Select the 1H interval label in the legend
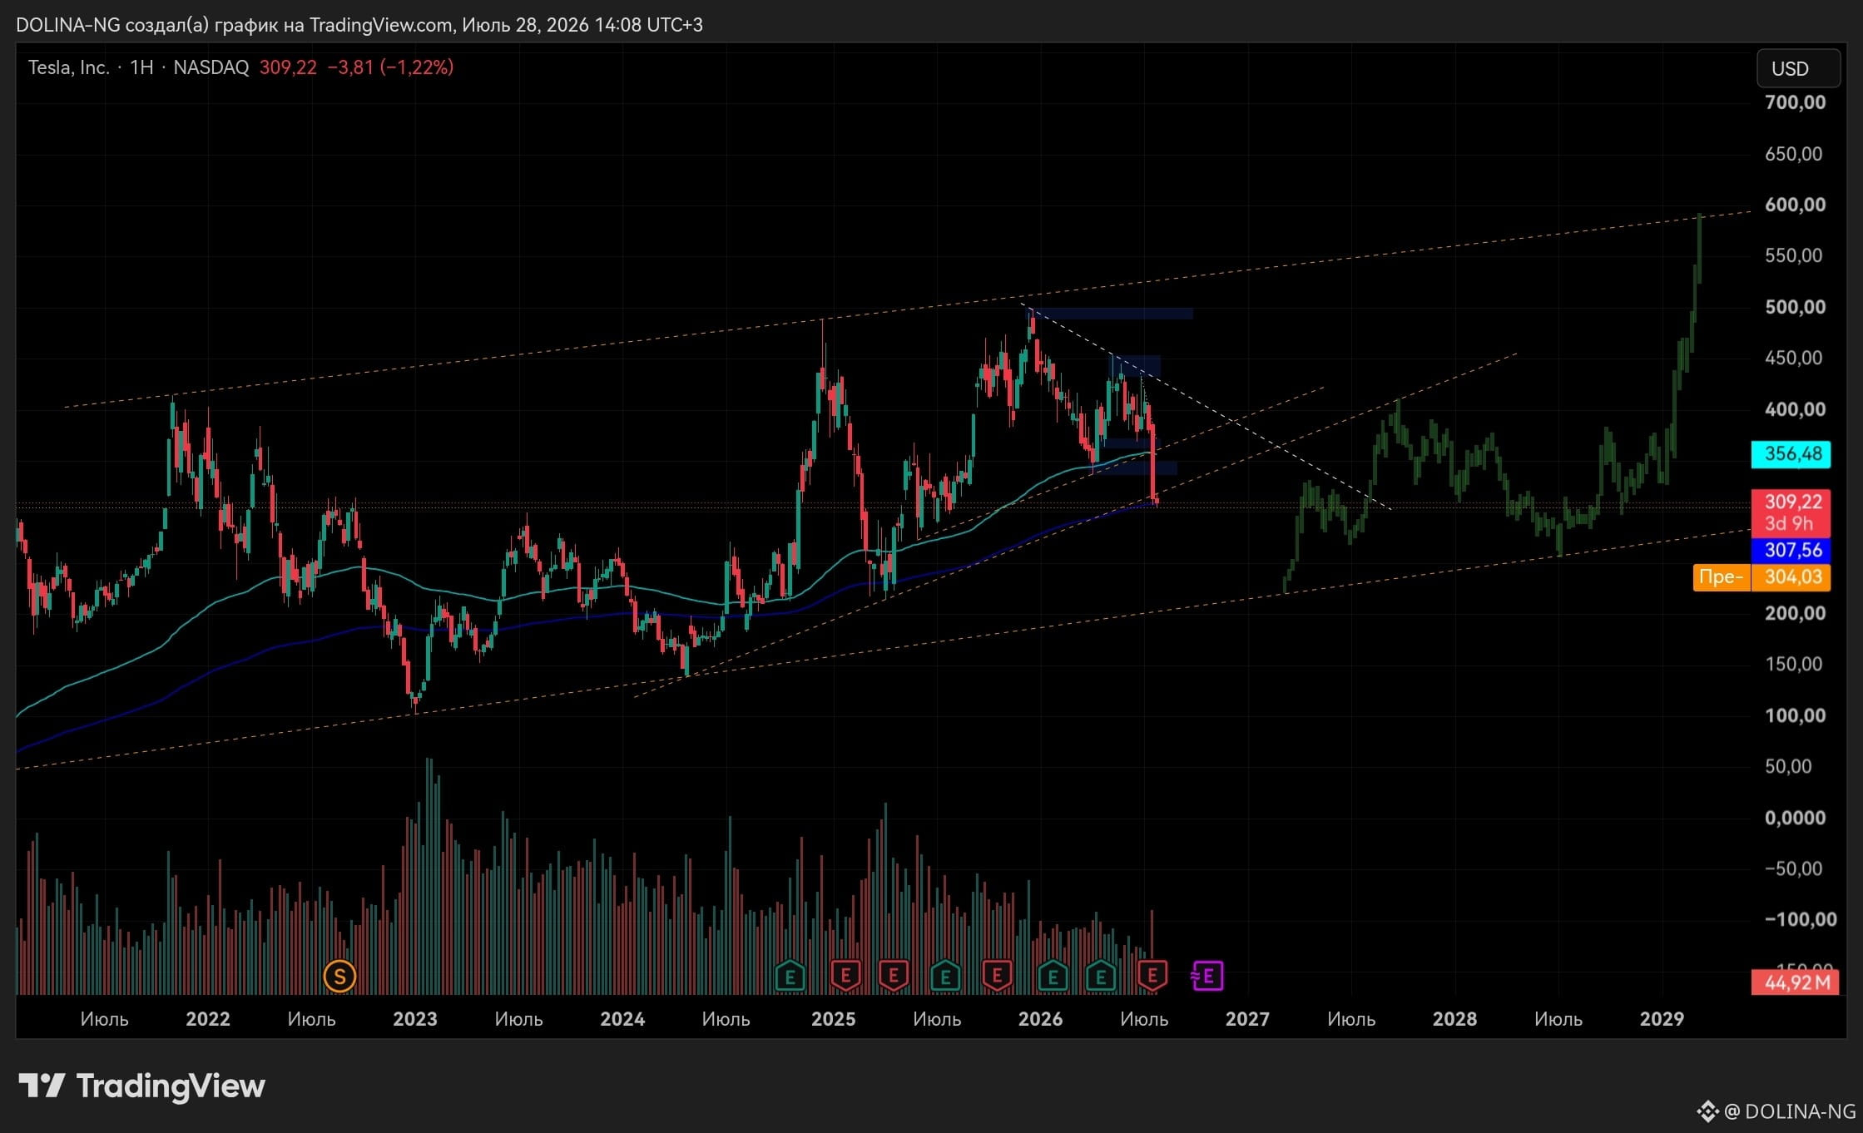 [x=141, y=67]
